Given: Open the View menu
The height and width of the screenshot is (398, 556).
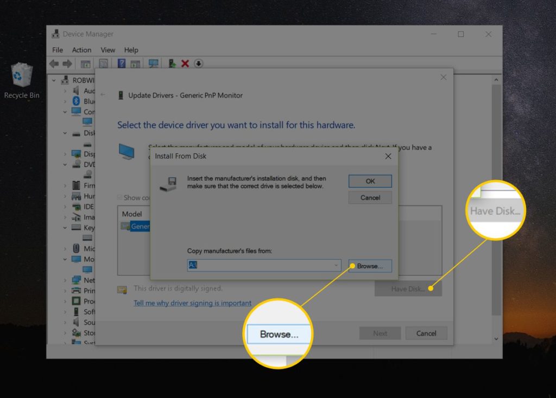Looking at the screenshot, I should 108,50.
